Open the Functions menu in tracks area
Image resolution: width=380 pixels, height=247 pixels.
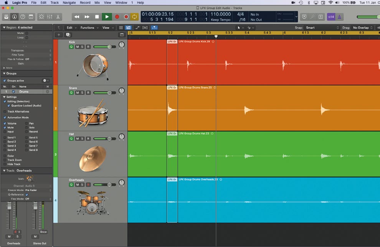[x=89, y=28]
